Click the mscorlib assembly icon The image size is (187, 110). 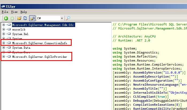(x=9, y=29)
